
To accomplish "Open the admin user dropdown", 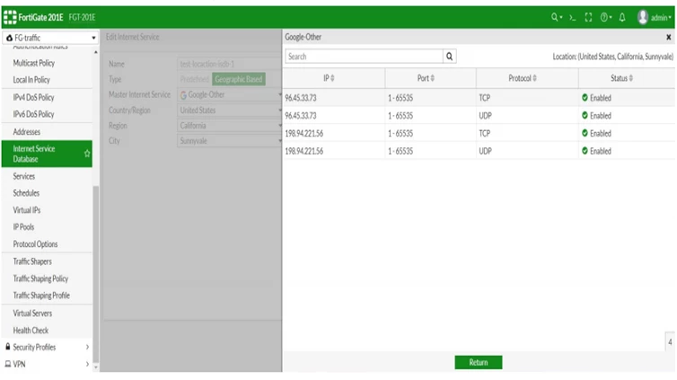I will [x=655, y=17].
